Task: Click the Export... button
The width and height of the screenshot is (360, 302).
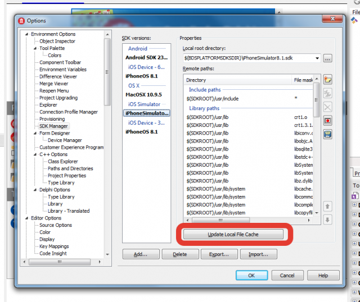Action: [x=219, y=254]
